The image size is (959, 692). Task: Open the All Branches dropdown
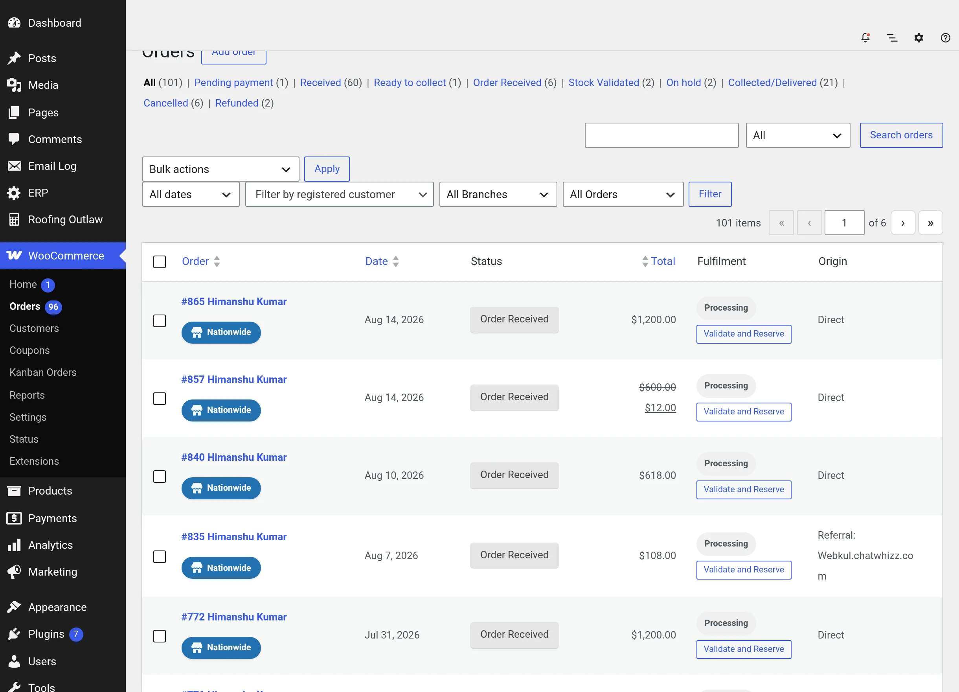498,194
